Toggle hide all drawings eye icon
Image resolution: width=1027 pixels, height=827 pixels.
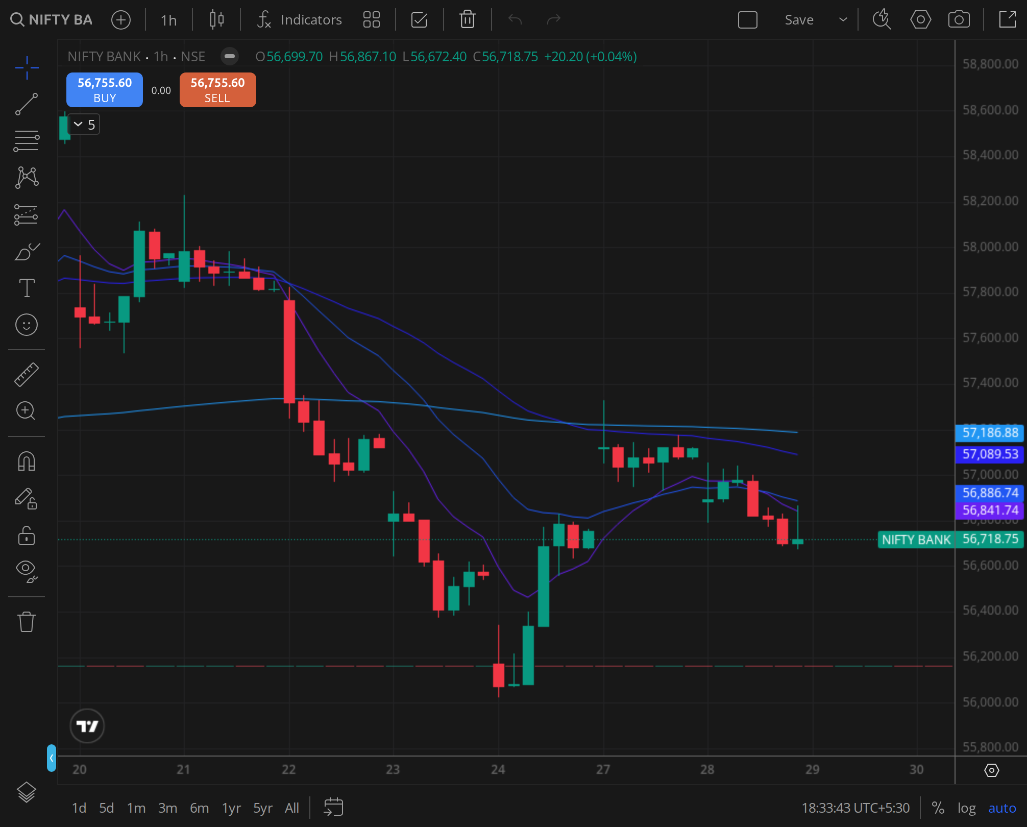[x=27, y=571]
